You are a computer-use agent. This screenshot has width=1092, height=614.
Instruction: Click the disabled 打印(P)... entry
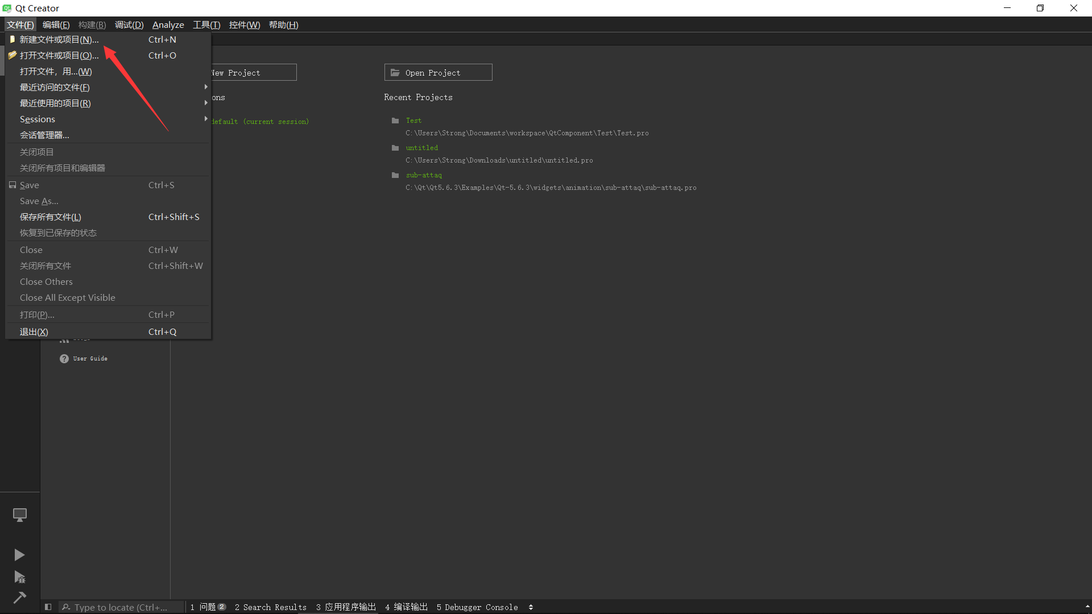click(108, 314)
